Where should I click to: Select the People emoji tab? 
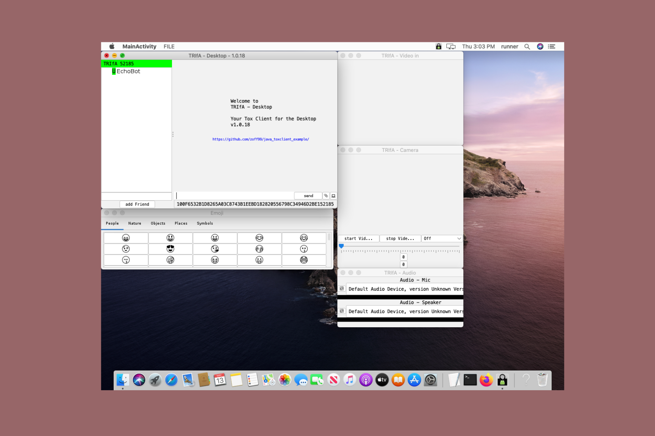pyautogui.click(x=112, y=224)
